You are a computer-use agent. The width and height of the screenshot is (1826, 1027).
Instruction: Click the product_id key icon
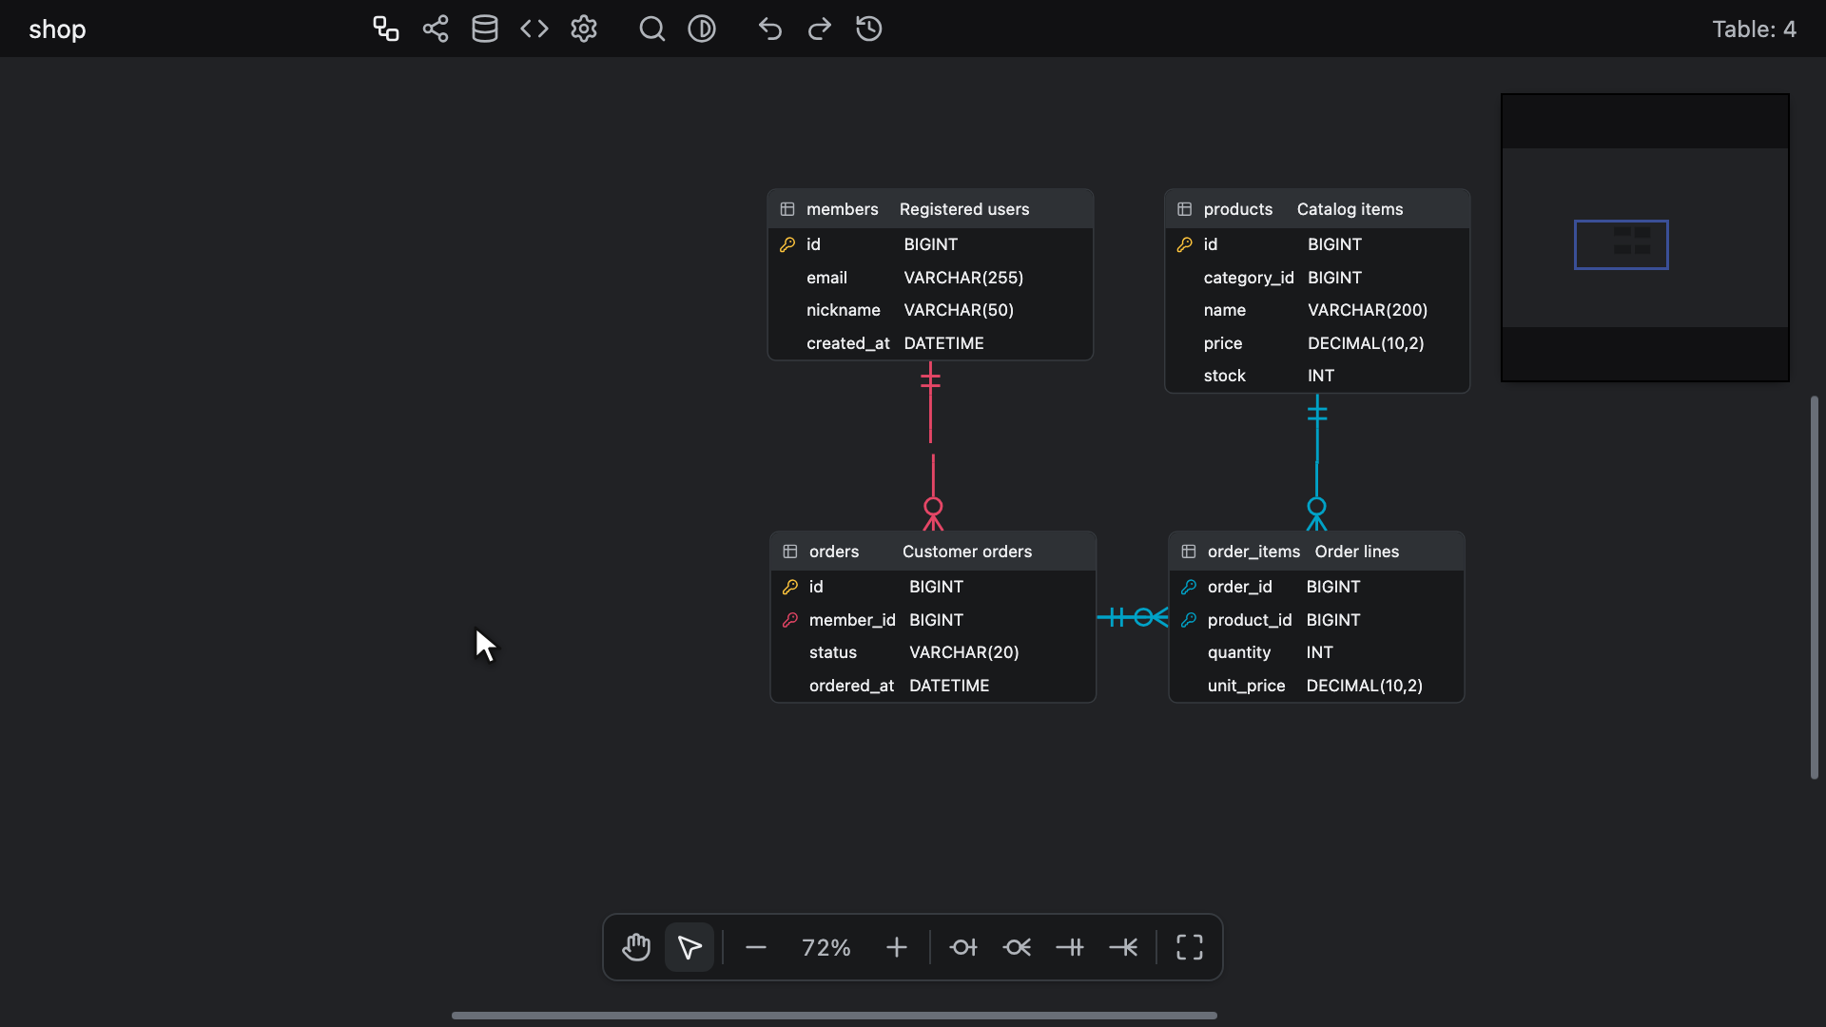click(1189, 620)
